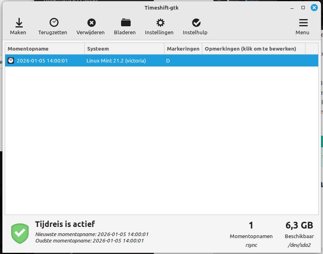Image resolution: width=323 pixels, height=254 pixels.
Task: Click the Opmerkingen column header
Action: tap(254, 49)
